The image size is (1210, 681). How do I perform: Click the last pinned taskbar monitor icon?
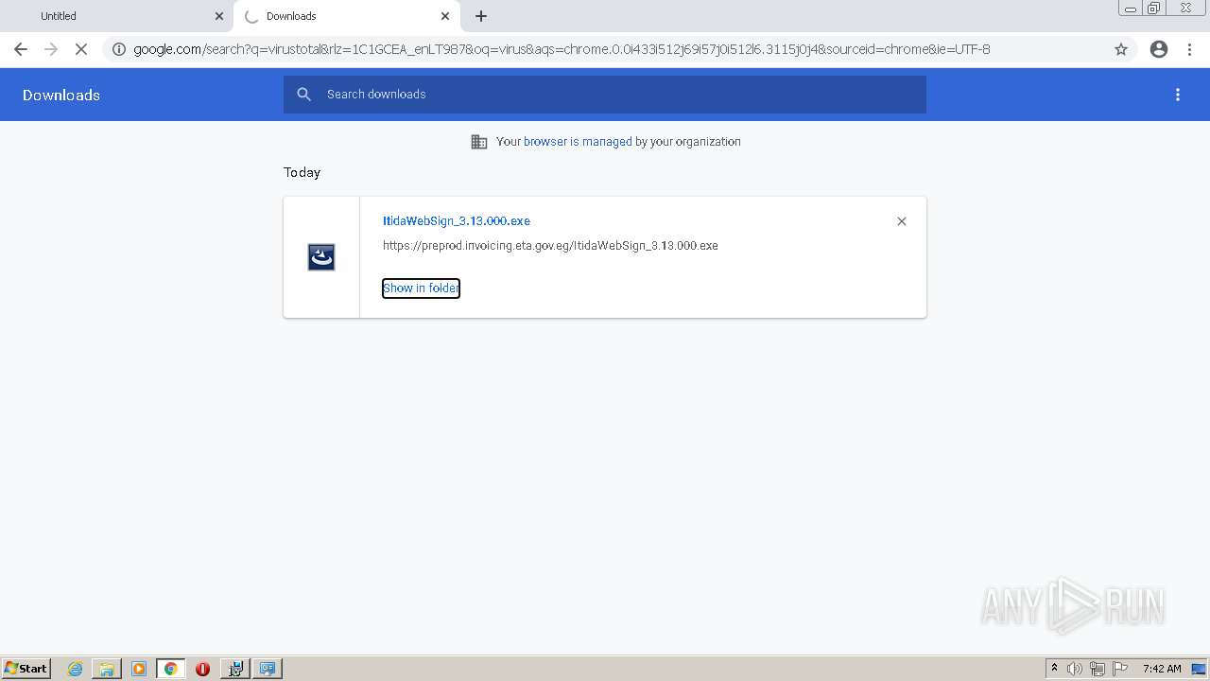coord(268,669)
